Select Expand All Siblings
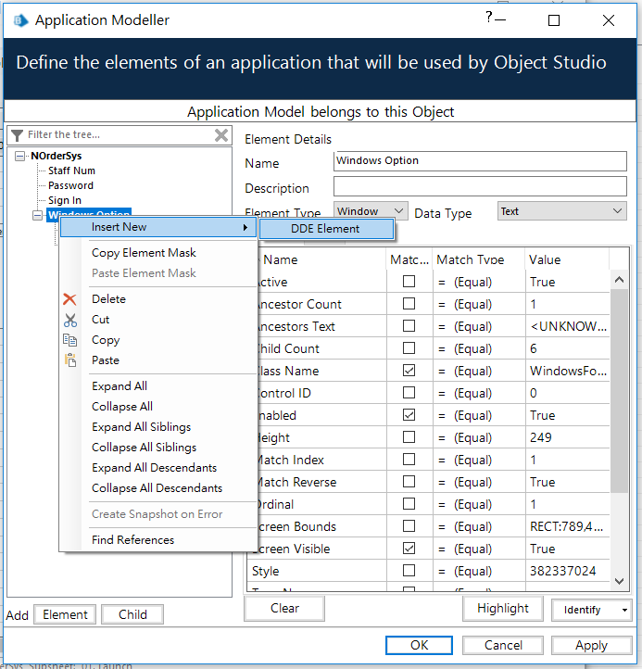This screenshot has height=669, width=642. pyautogui.click(x=141, y=427)
